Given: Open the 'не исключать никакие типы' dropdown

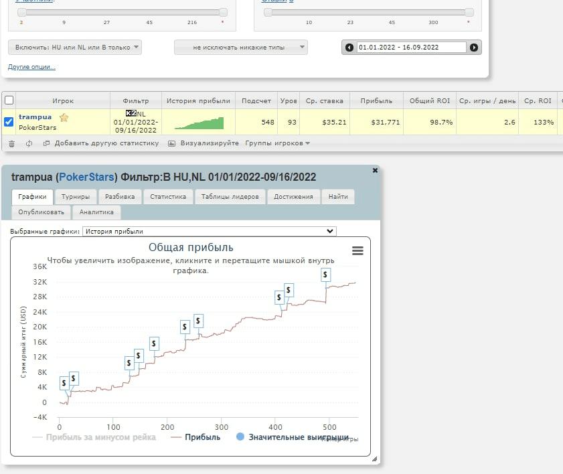Looking at the screenshot, I should 241,48.
